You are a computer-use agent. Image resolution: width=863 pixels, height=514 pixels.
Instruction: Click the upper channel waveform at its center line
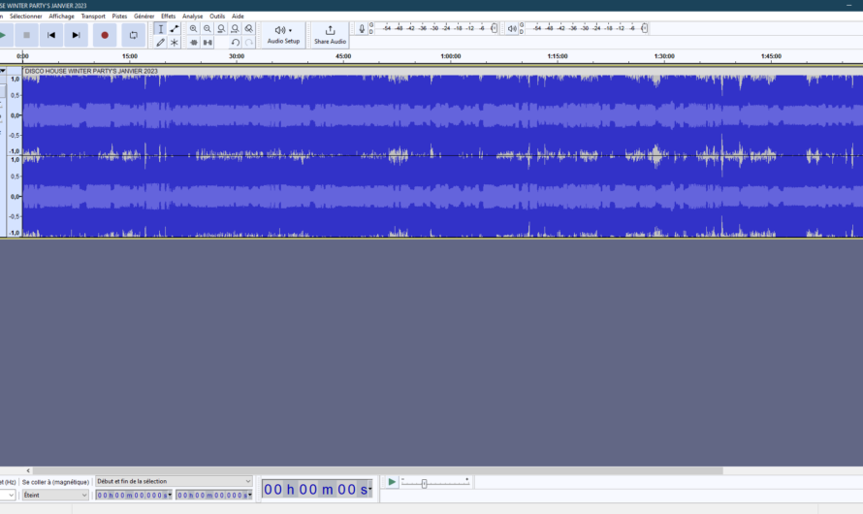click(442, 115)
